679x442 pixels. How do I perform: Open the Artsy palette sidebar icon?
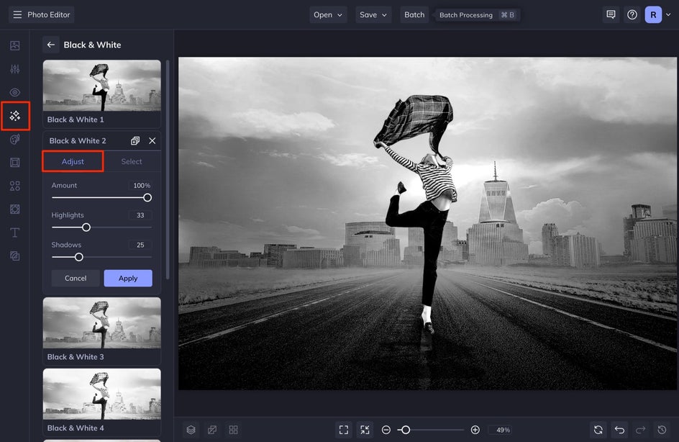point(14,139)
